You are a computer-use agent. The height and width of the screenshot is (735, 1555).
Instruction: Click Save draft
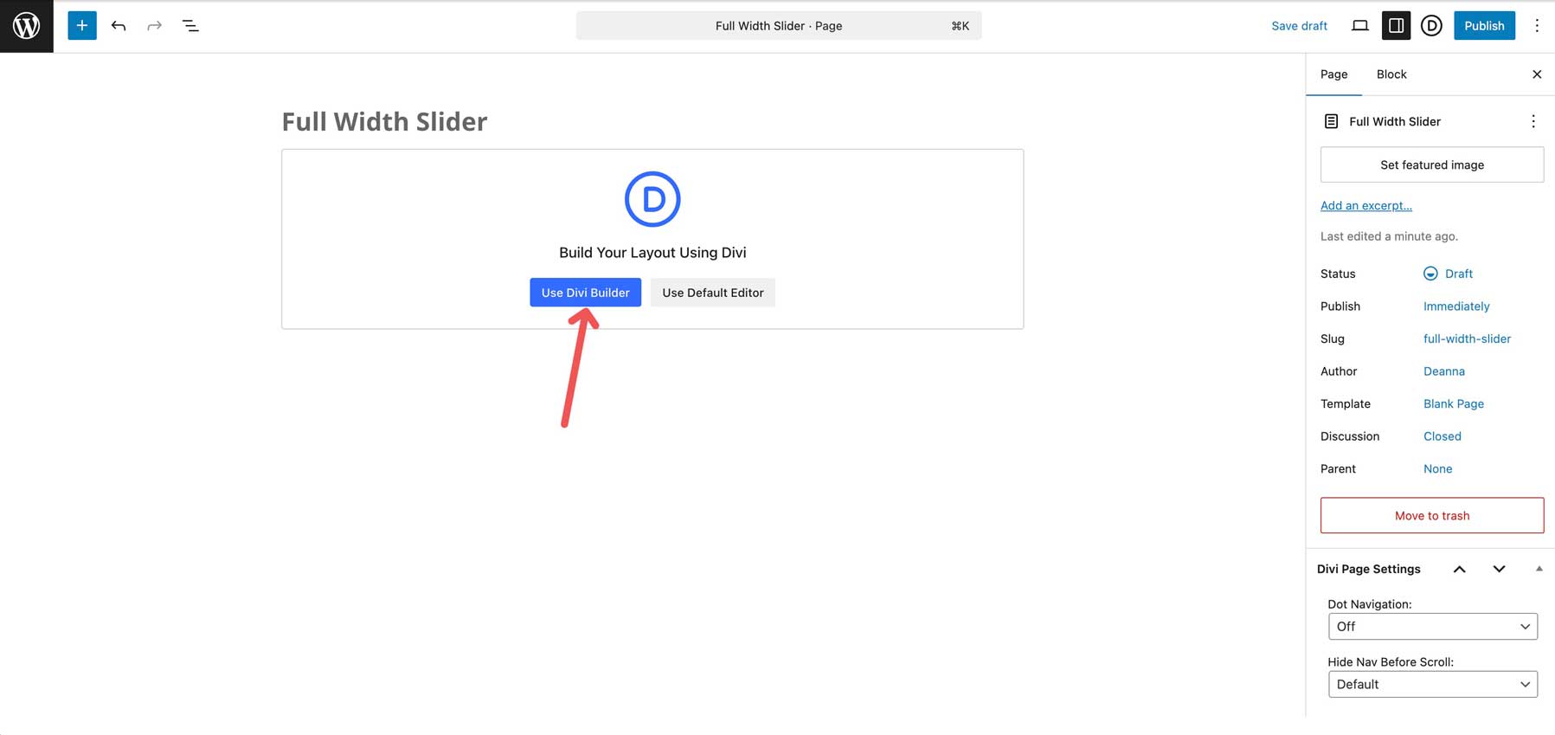(x=1299, y=26)
